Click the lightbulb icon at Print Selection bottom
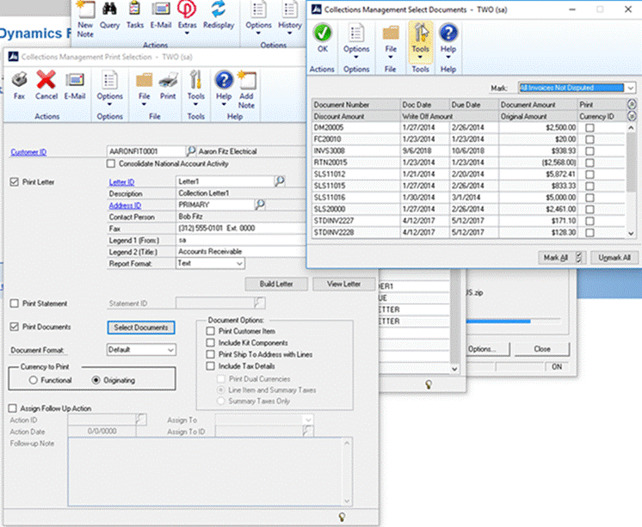The image size is (642, 527). pos(342,518)
